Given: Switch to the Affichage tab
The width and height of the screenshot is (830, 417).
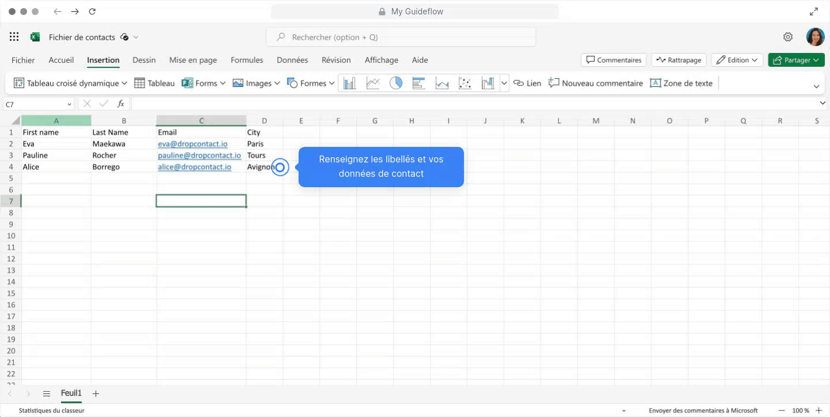Looking at the screenshot, I should 382,60.
